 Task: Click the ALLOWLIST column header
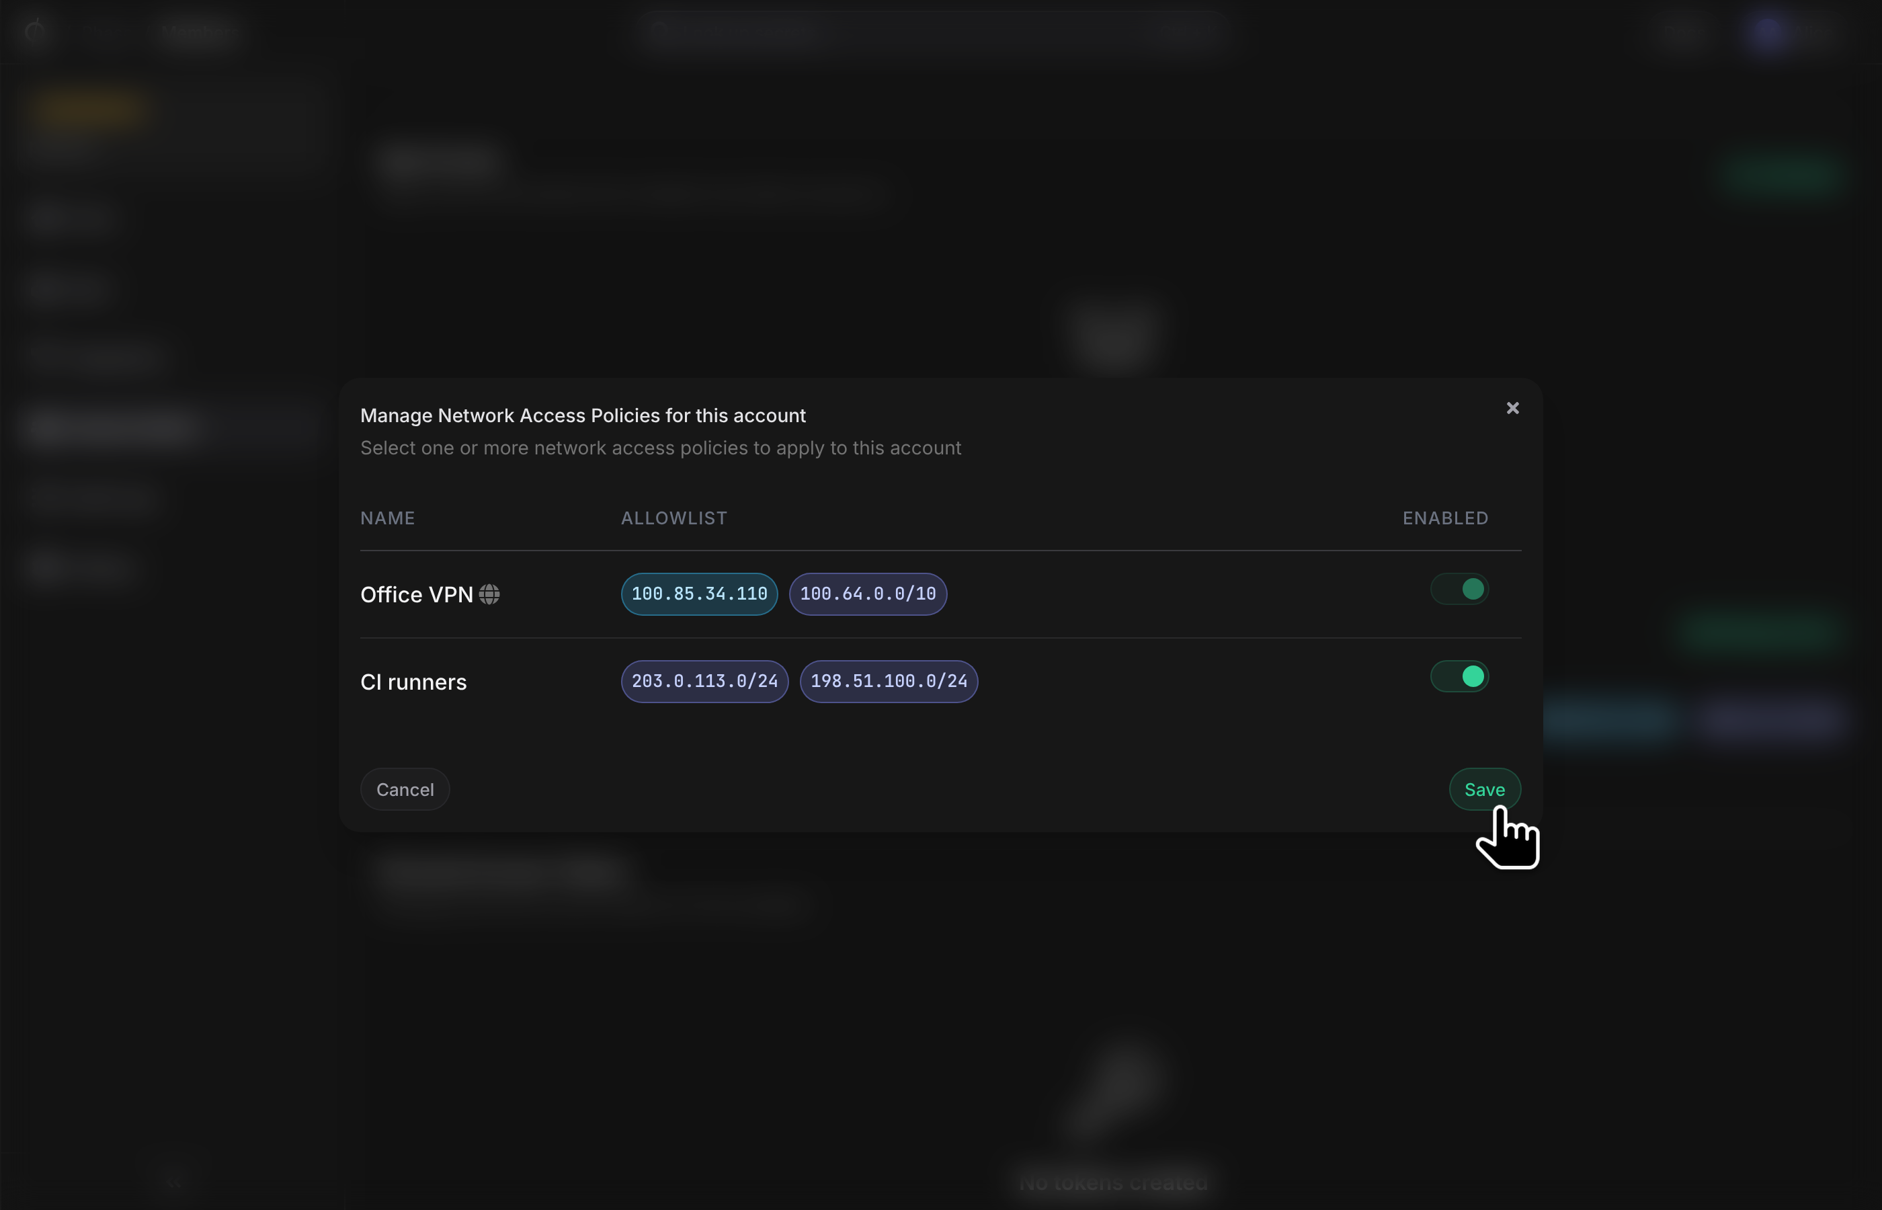point(674,518)
